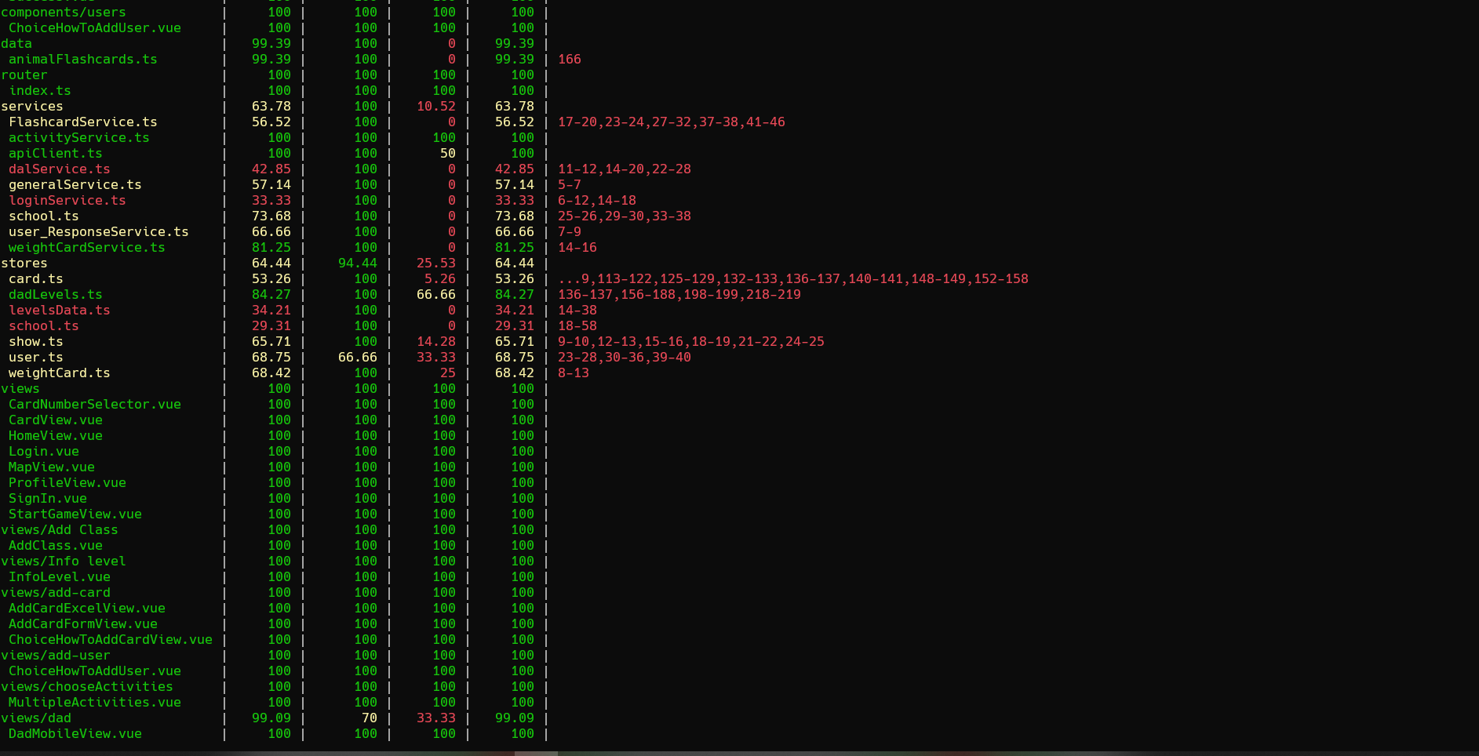Click the card.ts store file name
This screenshot has width=1479, height=756.
[36, 279]
